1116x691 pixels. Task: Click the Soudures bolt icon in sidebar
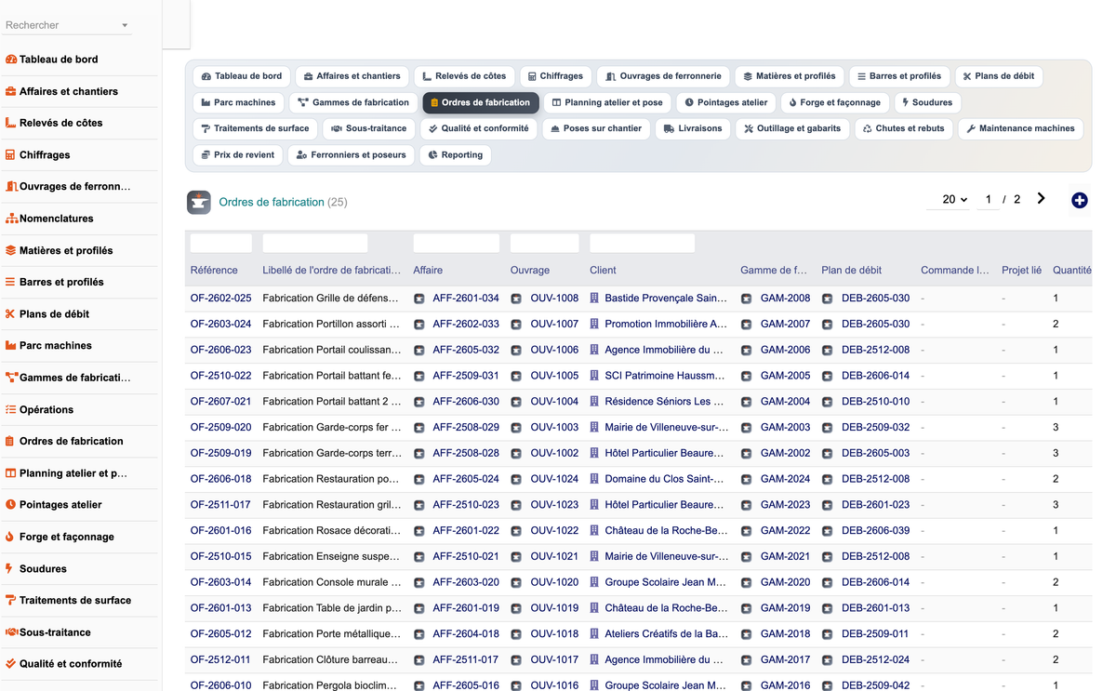coord(11,568)
